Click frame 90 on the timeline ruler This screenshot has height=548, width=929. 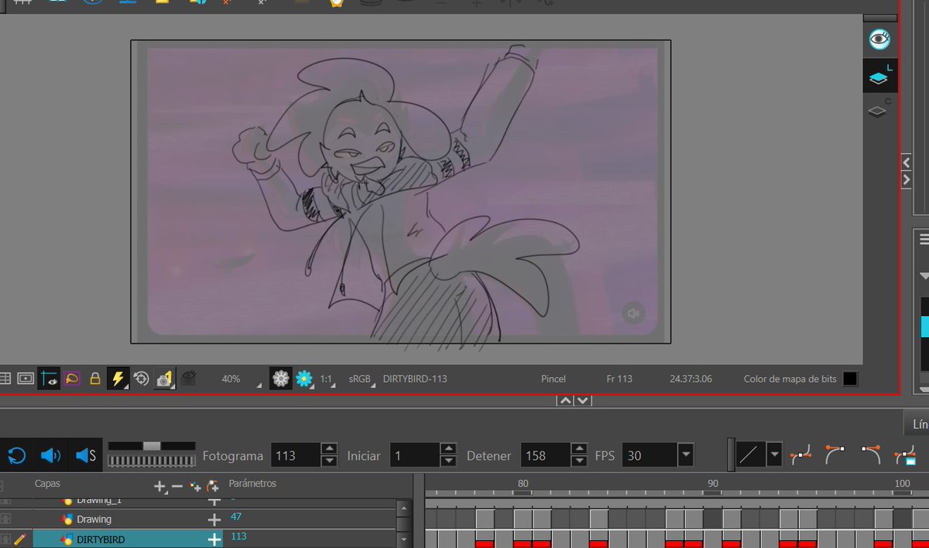[x=713, y=484]
